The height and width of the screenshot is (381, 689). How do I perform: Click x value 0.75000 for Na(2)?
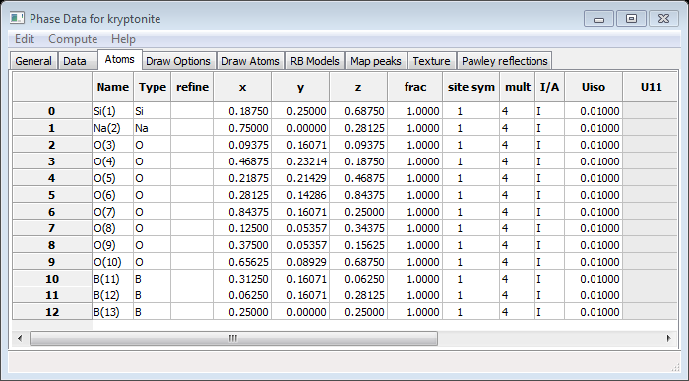[x=242, y=128]
